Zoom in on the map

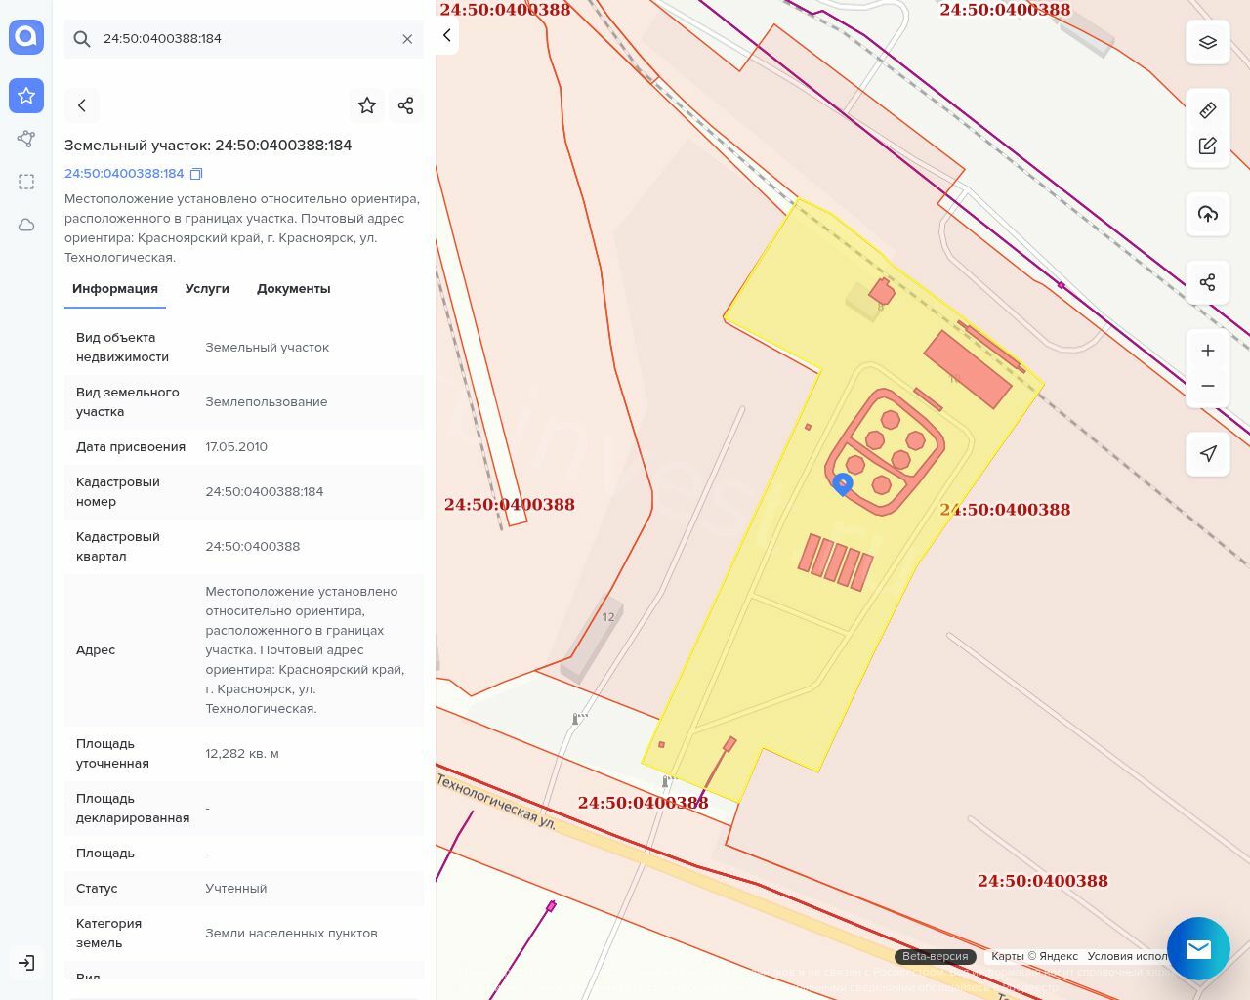tap(1208, 351)
